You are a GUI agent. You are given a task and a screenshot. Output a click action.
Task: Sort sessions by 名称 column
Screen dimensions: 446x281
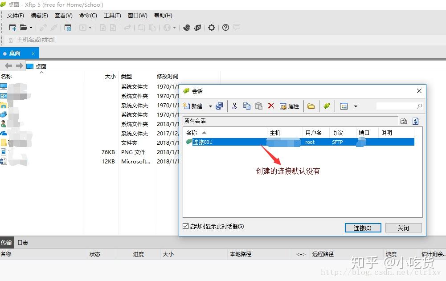pyautogui.click(x=225, y=133)
